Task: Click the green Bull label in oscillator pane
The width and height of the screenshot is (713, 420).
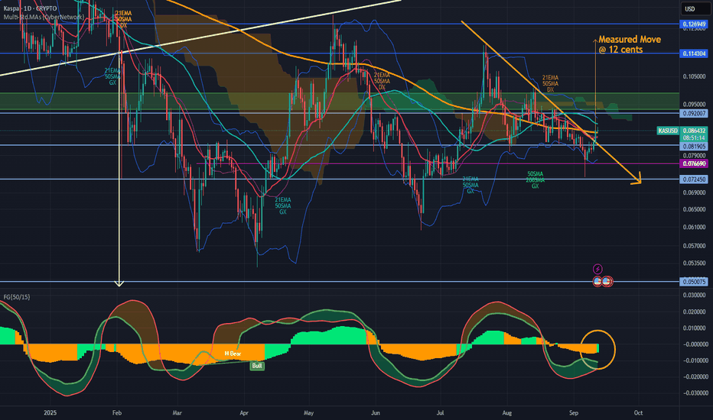Action: coord(258,366)
